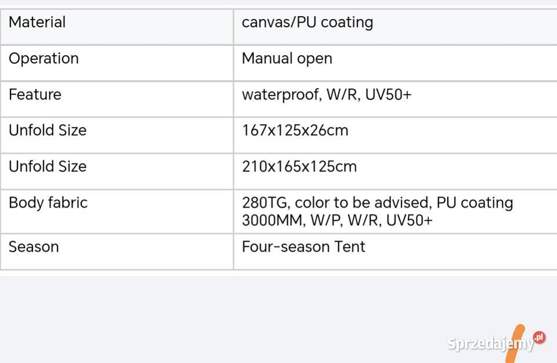Click the 3000MM, W/P, W/R line

coord(337,220)
